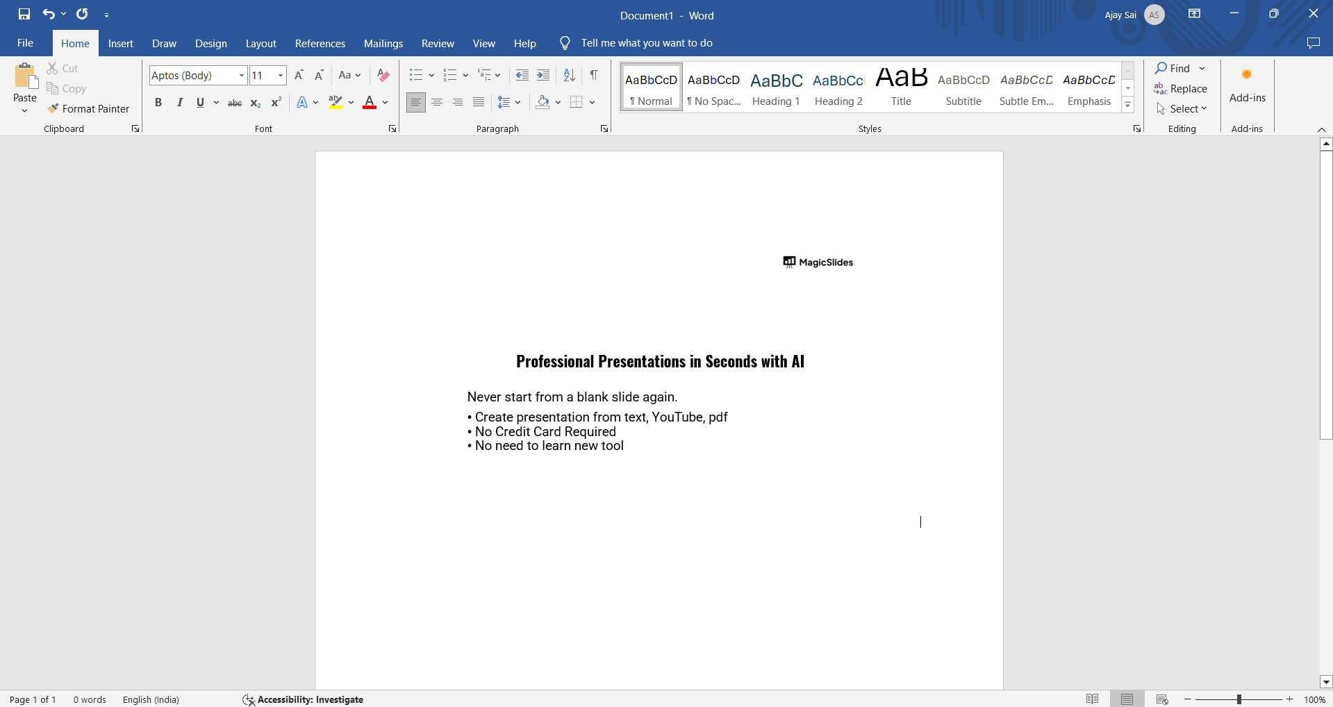Switch to the Layout tab
1333x707 pixels.
(x=260, y=43)
